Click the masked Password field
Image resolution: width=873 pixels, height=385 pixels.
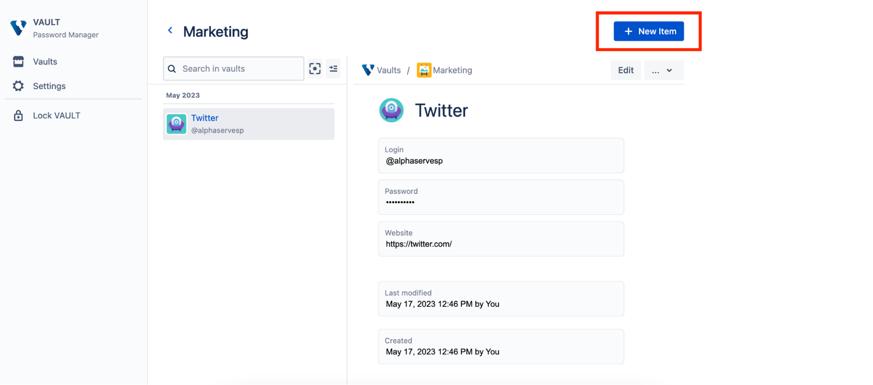pyautogui.click(x=501, y=197)
